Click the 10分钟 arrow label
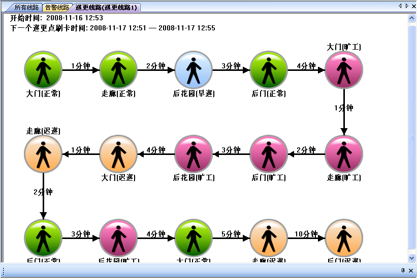 click(306, 234)
